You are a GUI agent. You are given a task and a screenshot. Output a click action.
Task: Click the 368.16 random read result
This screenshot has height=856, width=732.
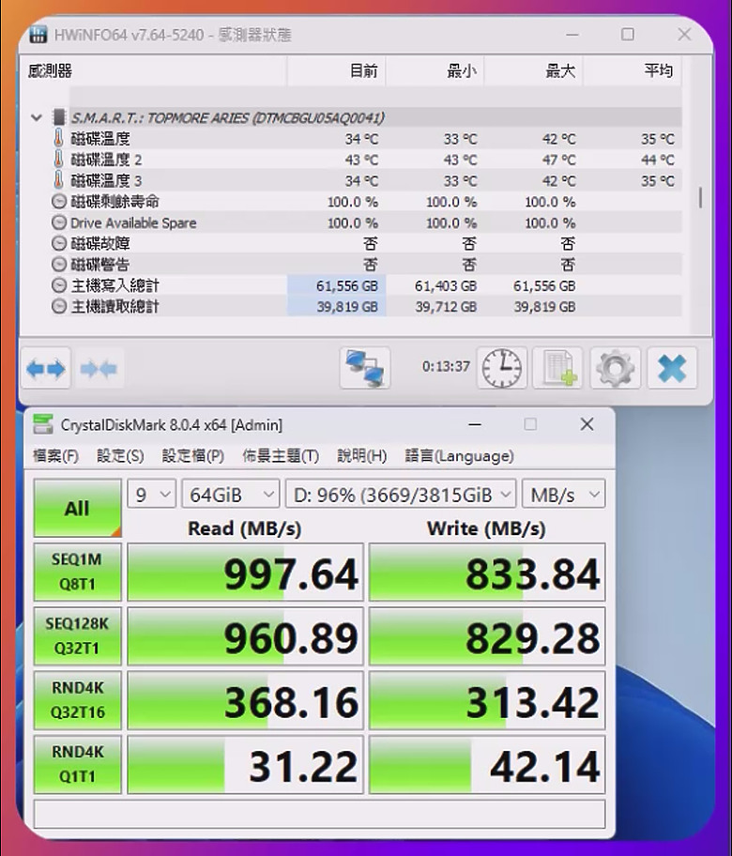pyautogui.click(x=245, y=700)
